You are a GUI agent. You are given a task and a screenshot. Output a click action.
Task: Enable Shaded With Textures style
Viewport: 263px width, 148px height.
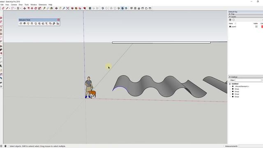(x=122, y=8)
